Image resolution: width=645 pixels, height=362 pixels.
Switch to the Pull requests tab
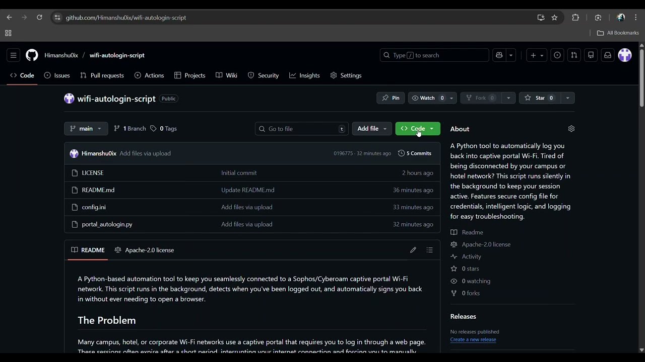pyautogui.click(x=102, y=75)
